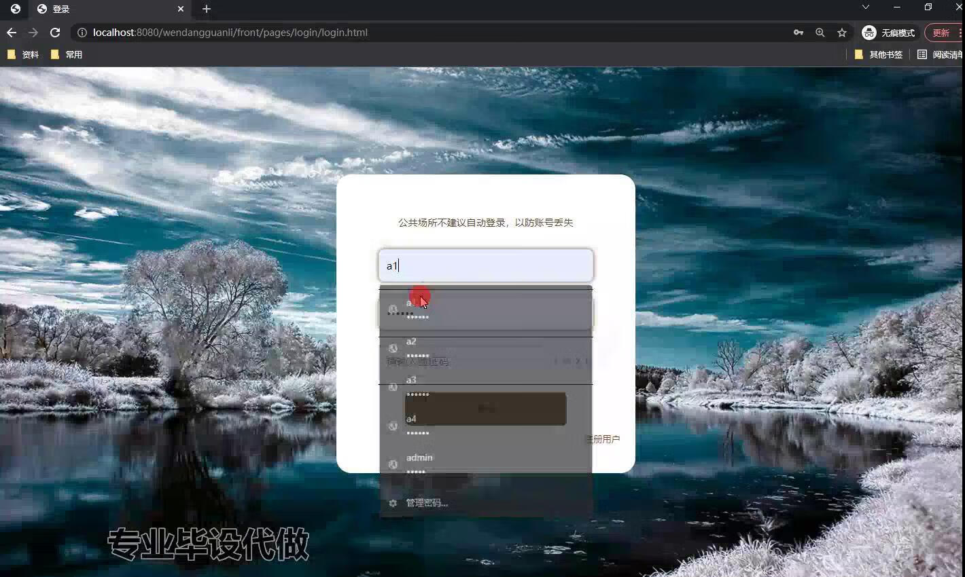Minimize the browser window
965x577 pixels.
click(897, 7)
